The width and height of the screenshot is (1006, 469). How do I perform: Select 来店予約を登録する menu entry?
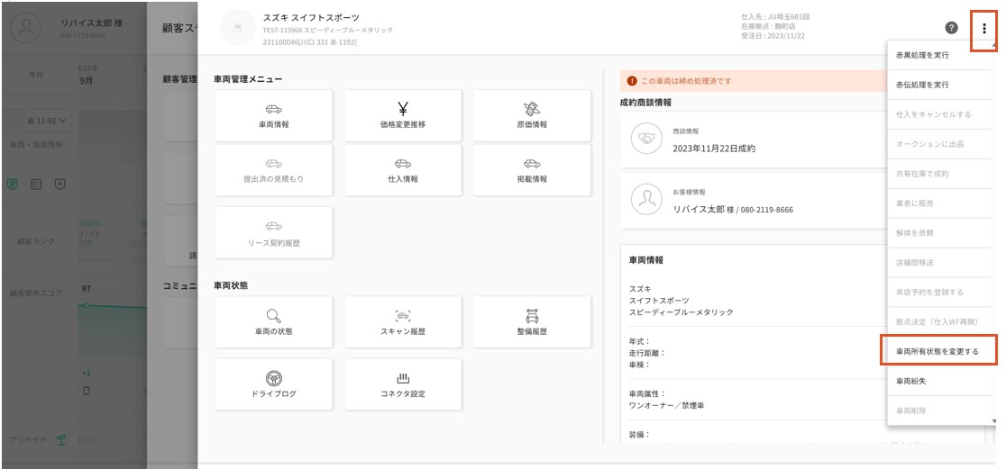coord(941,293)
